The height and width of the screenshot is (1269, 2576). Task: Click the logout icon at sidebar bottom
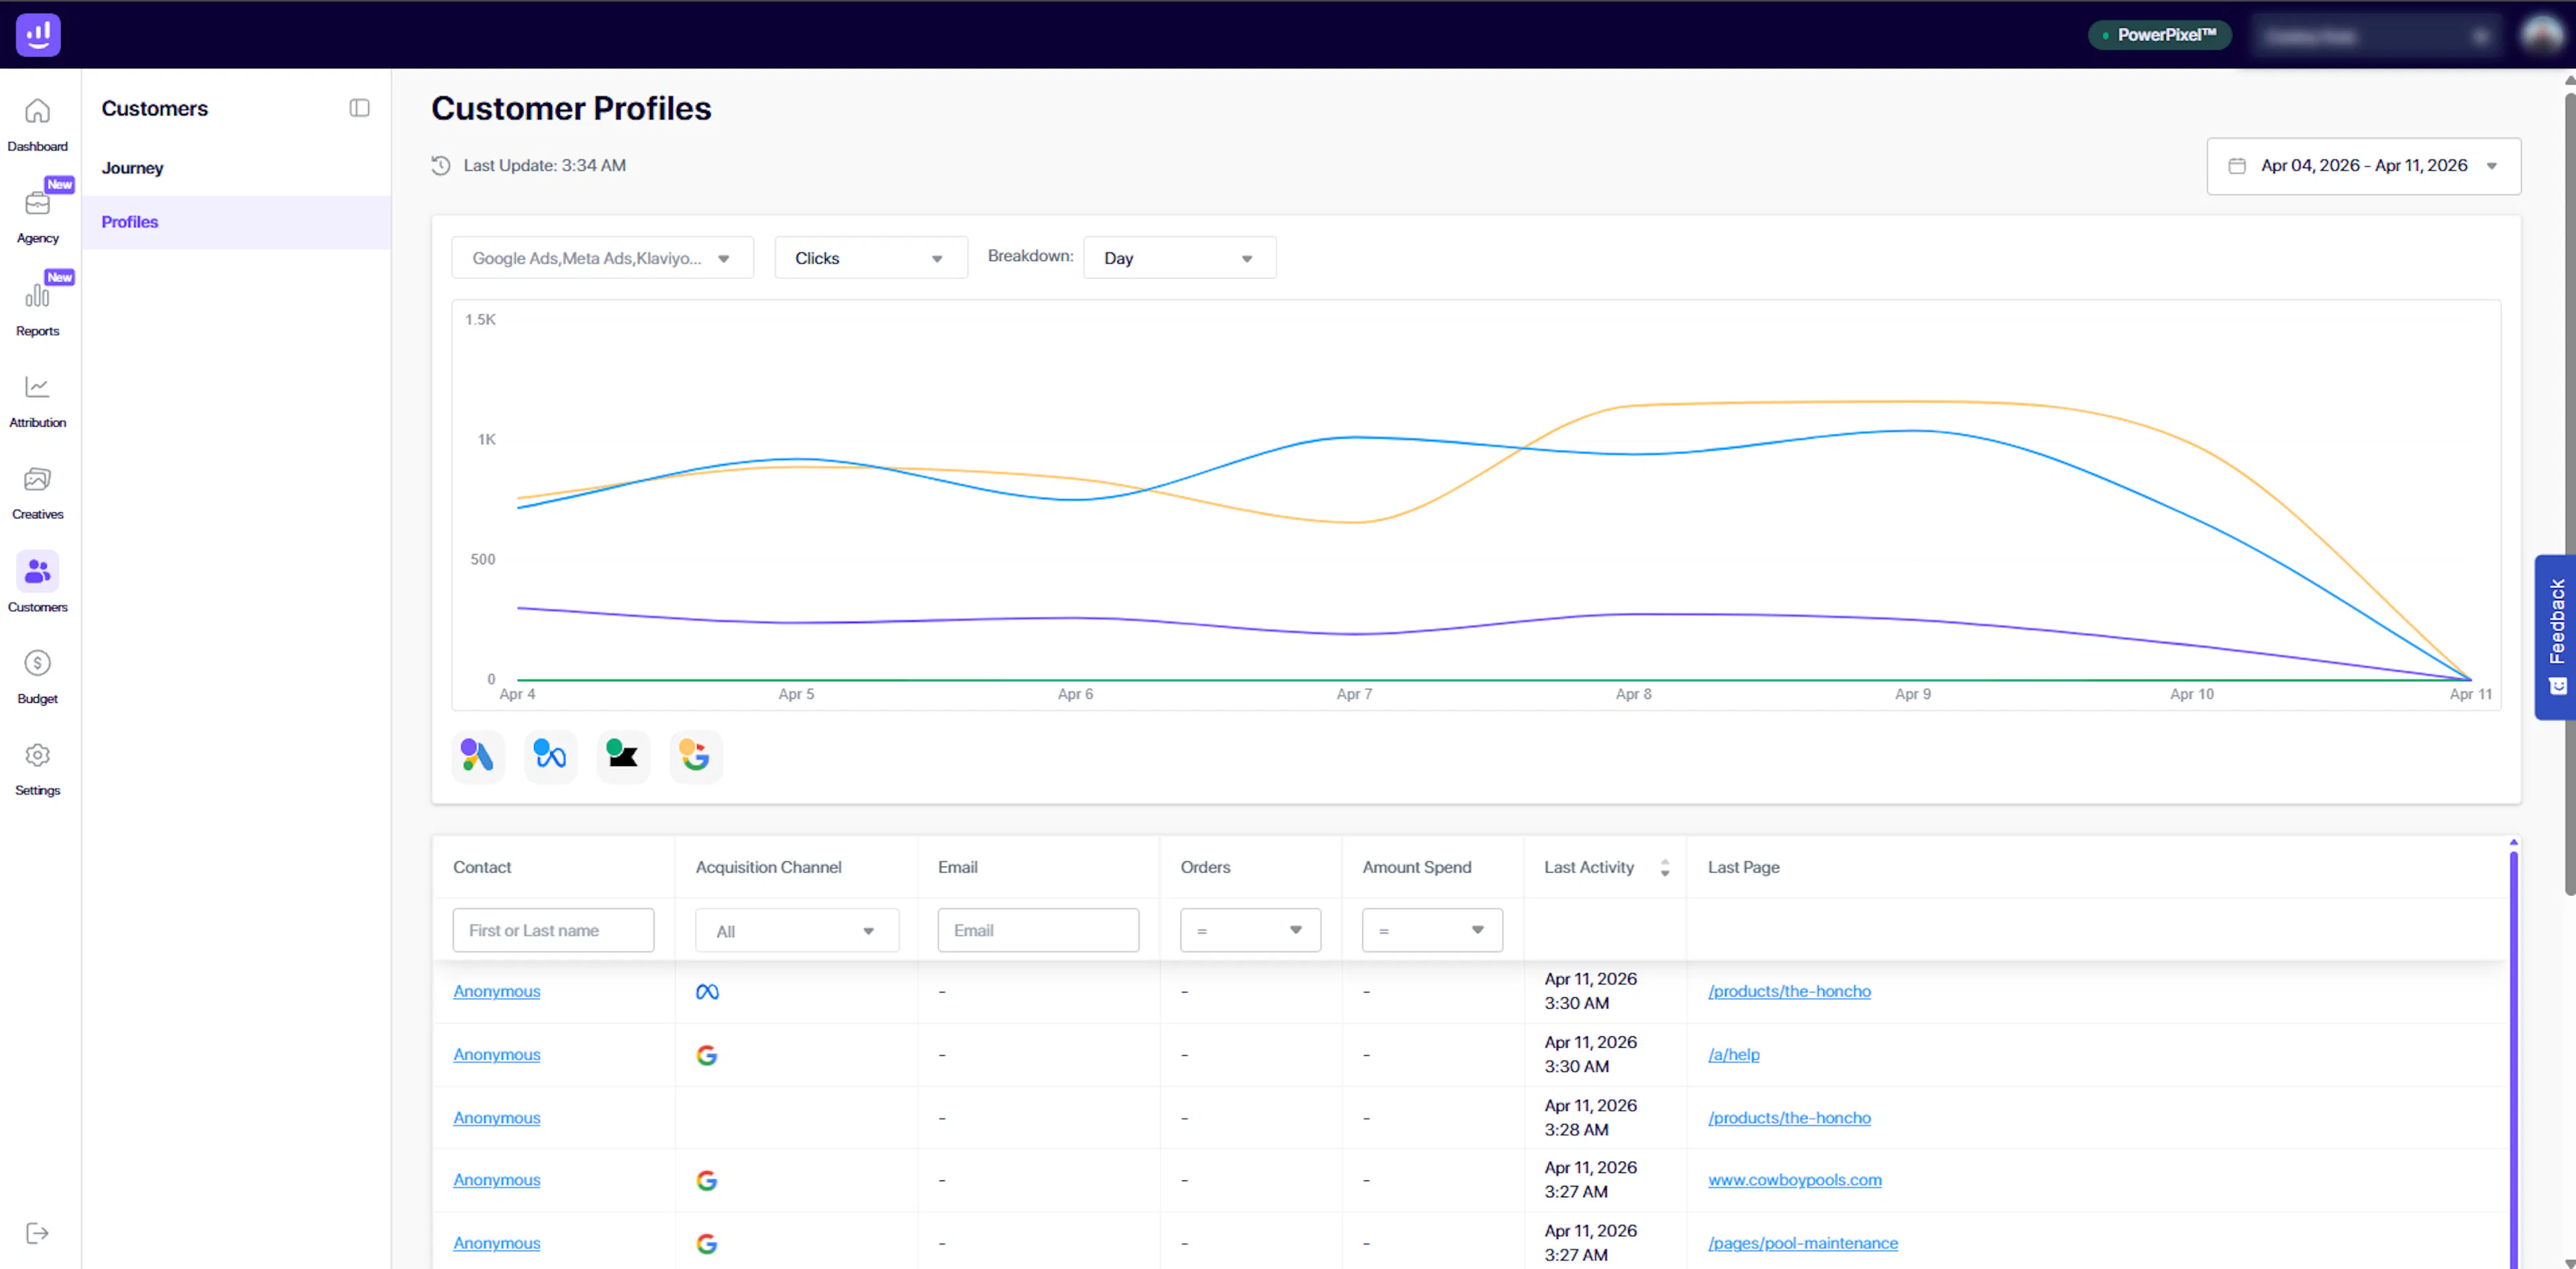click(x=37, y=1232)
